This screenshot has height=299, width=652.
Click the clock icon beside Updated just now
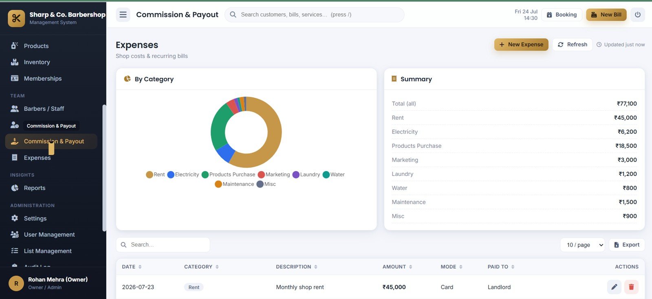pos(599,45)
